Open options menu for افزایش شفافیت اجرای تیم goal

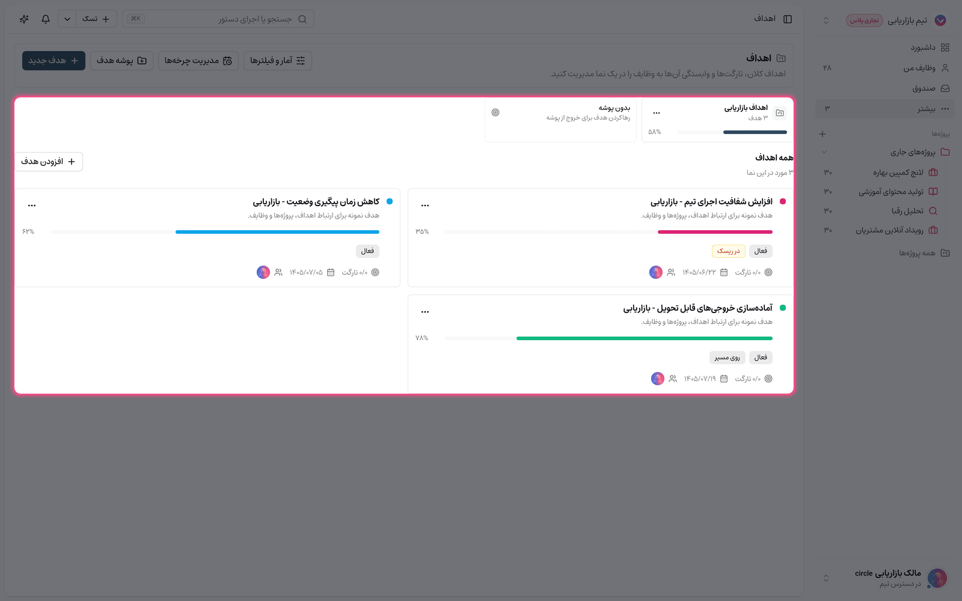point(425,206)
